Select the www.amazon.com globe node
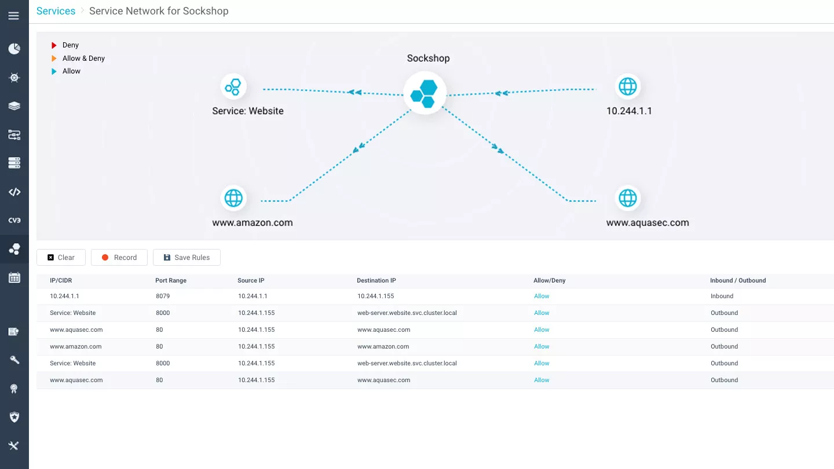This screenshot has width=834, height=469. pyautogui.click(x=233, y=199)
